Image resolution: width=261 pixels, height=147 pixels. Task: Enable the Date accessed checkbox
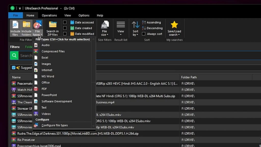point(65,22)
